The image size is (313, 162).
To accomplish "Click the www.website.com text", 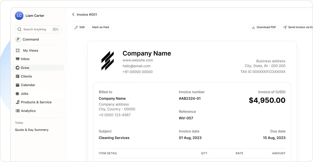I will click(138, 60).
